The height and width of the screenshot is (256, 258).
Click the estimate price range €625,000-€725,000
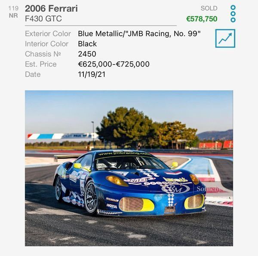pyautogui.click(x=114, y=64)
